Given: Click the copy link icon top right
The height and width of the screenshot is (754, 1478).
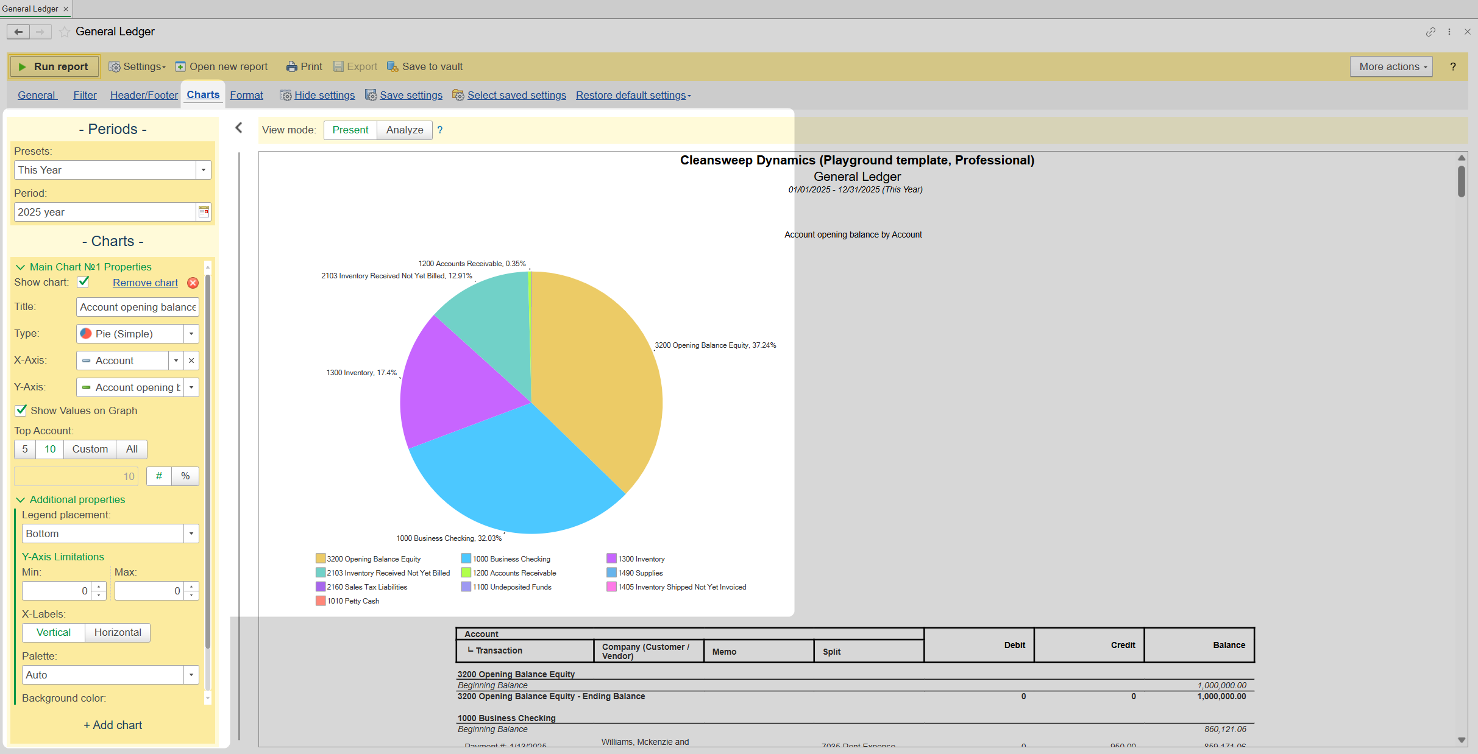Looking at the screenshot, I should coord(1430,32).
